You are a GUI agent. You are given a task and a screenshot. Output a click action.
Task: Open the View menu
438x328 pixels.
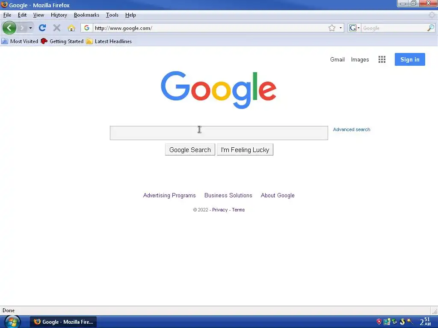coord(38,15)
